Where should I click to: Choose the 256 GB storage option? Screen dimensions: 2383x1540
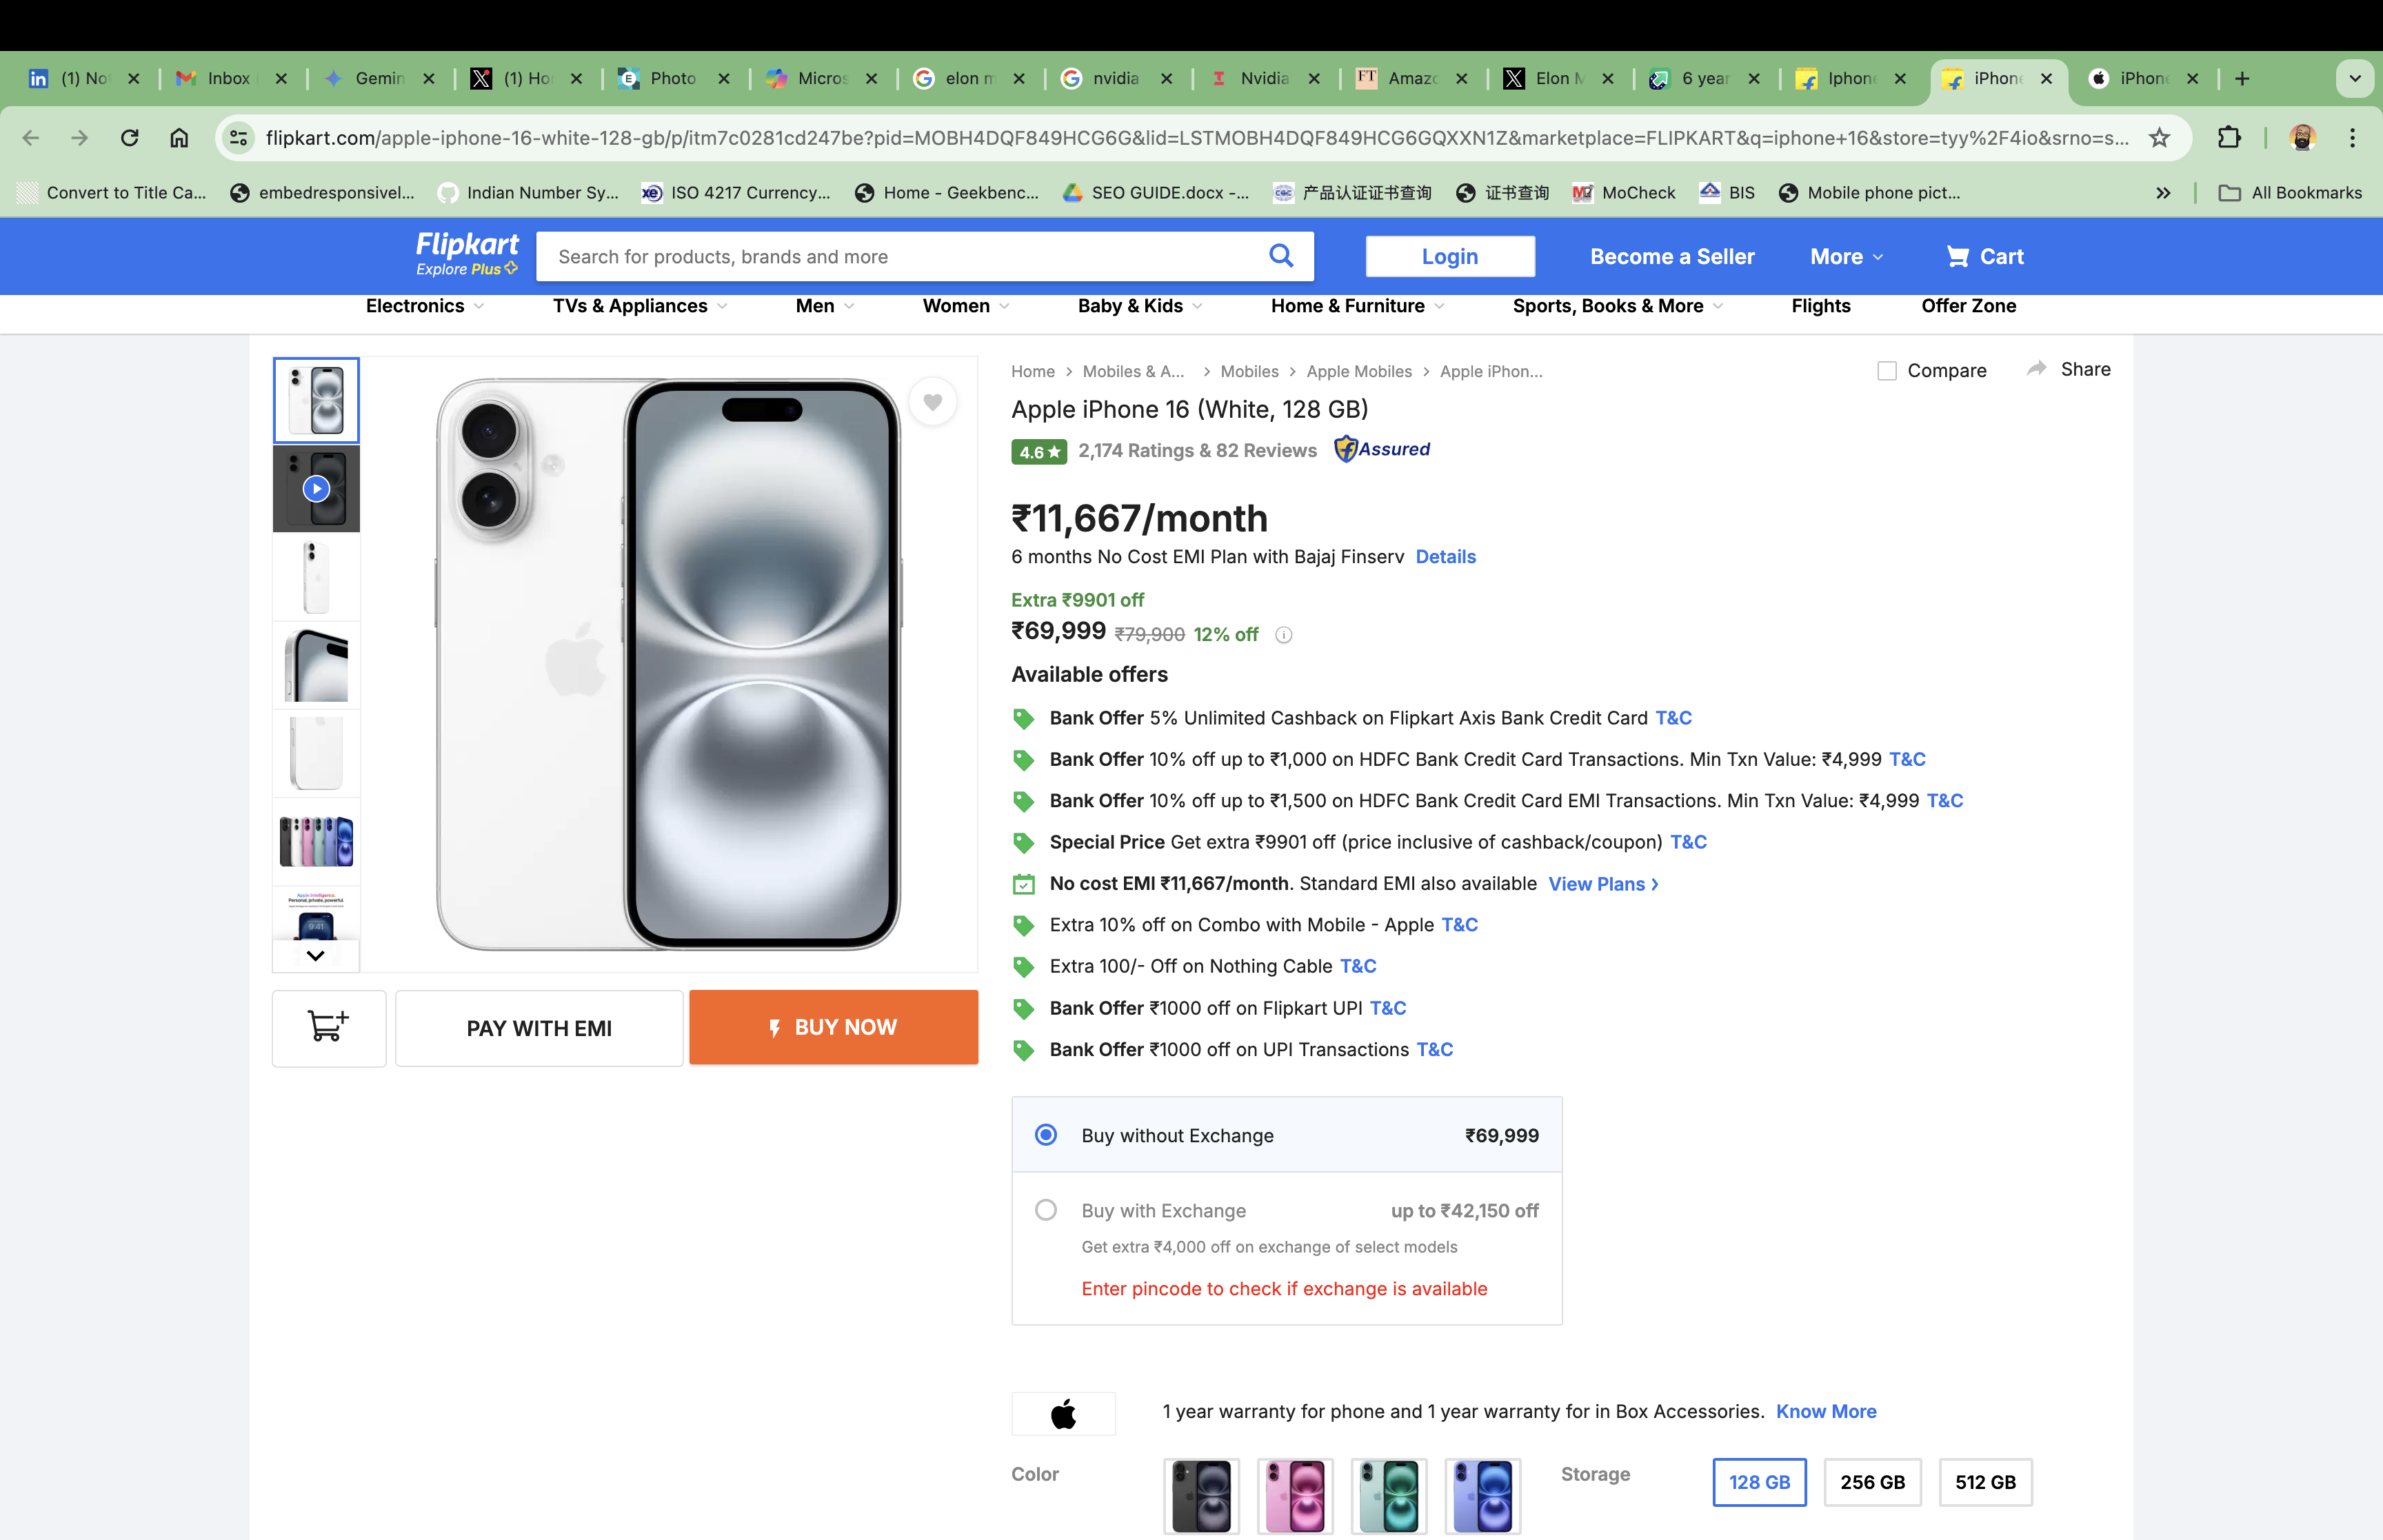[1872, 1482]
